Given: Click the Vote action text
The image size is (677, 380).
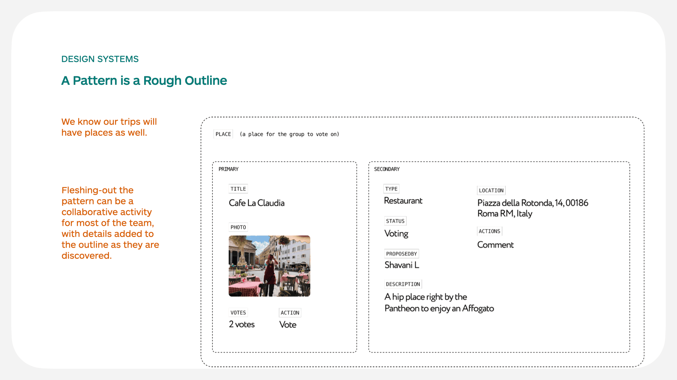Looking at the screenshot, I should (x=288, y=325).
